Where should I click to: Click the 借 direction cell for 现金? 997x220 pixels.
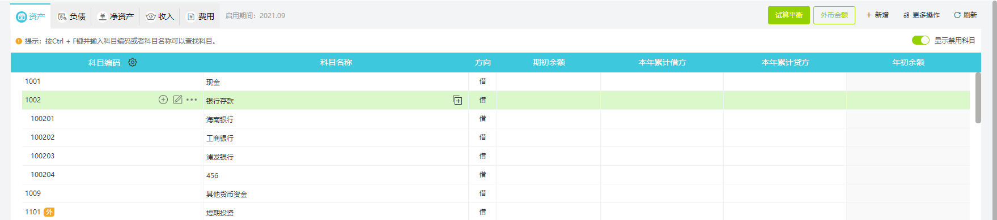482,81
